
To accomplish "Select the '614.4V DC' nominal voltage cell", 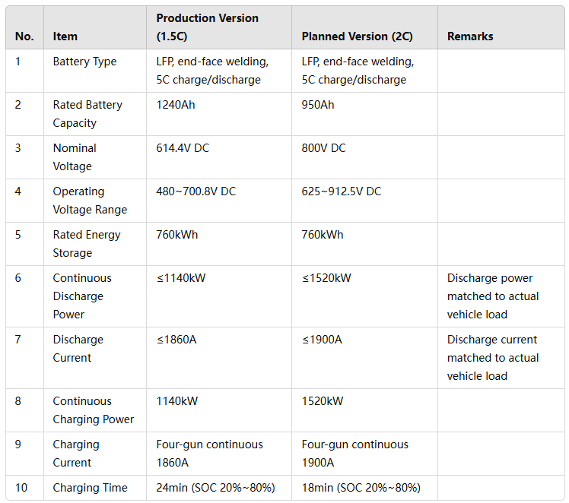I will tap(219, 157).
